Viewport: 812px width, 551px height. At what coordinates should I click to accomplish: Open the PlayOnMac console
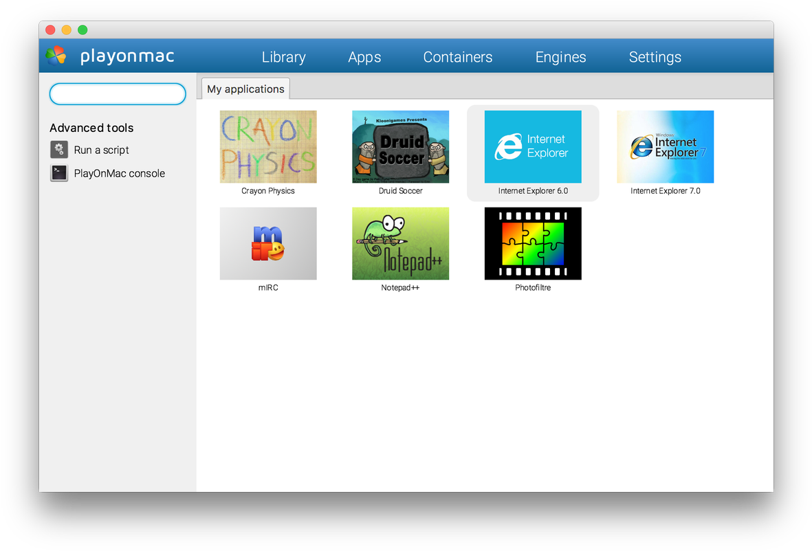tap(120, 174)
